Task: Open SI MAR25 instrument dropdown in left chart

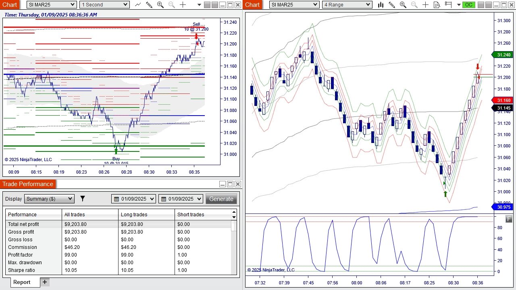Action: (52, 5)
